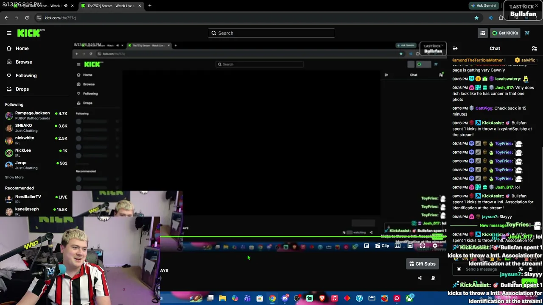Open Google Chrome from the taskbar
Screen dimensions: 543x305
click(272, 298)
